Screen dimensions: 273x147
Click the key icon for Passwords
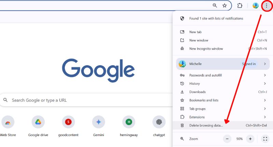click(x=182, y=75)
